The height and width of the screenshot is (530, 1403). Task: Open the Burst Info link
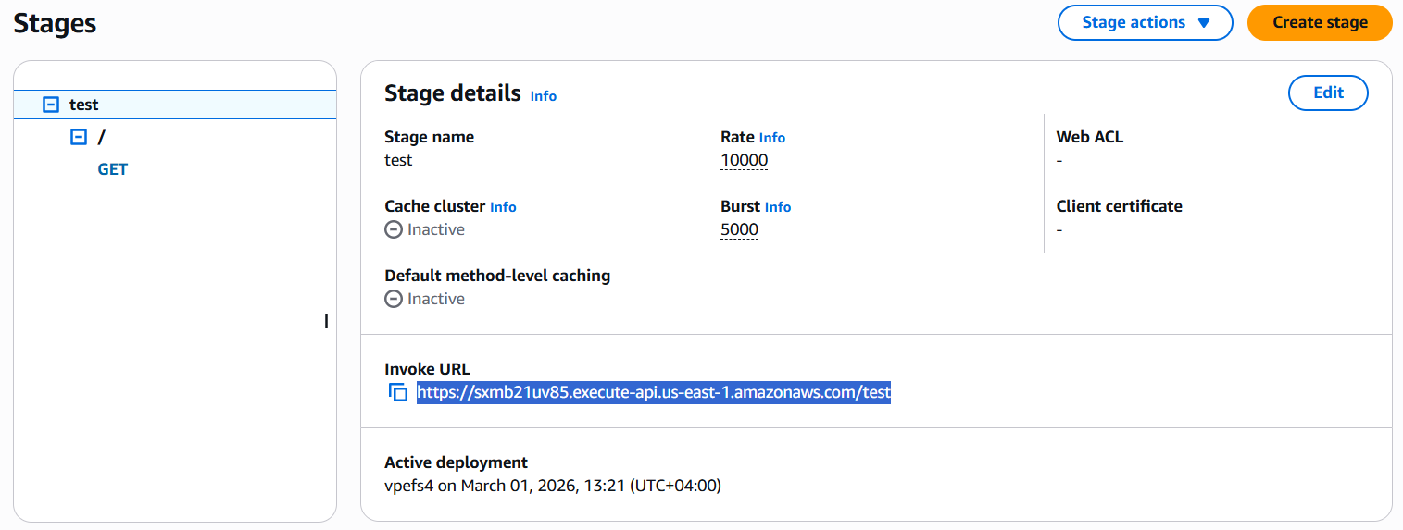[x=778, y=207]
